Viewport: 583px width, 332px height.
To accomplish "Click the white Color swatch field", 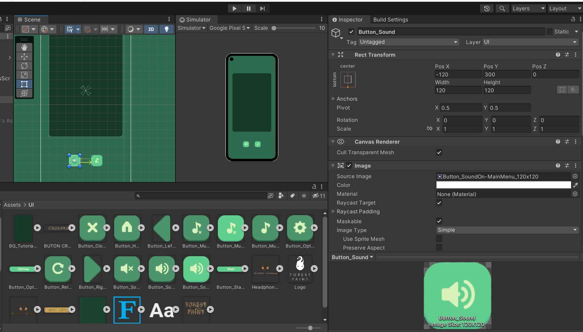I will tap(503, 185).
